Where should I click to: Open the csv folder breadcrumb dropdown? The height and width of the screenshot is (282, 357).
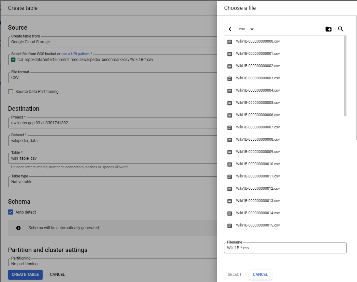coord(247,29)
